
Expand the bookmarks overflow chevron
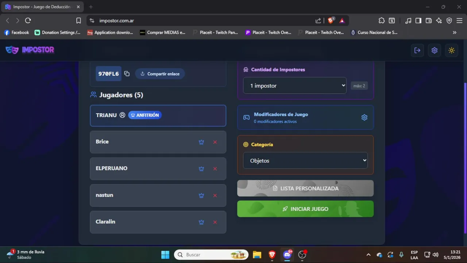coord(455,33)
